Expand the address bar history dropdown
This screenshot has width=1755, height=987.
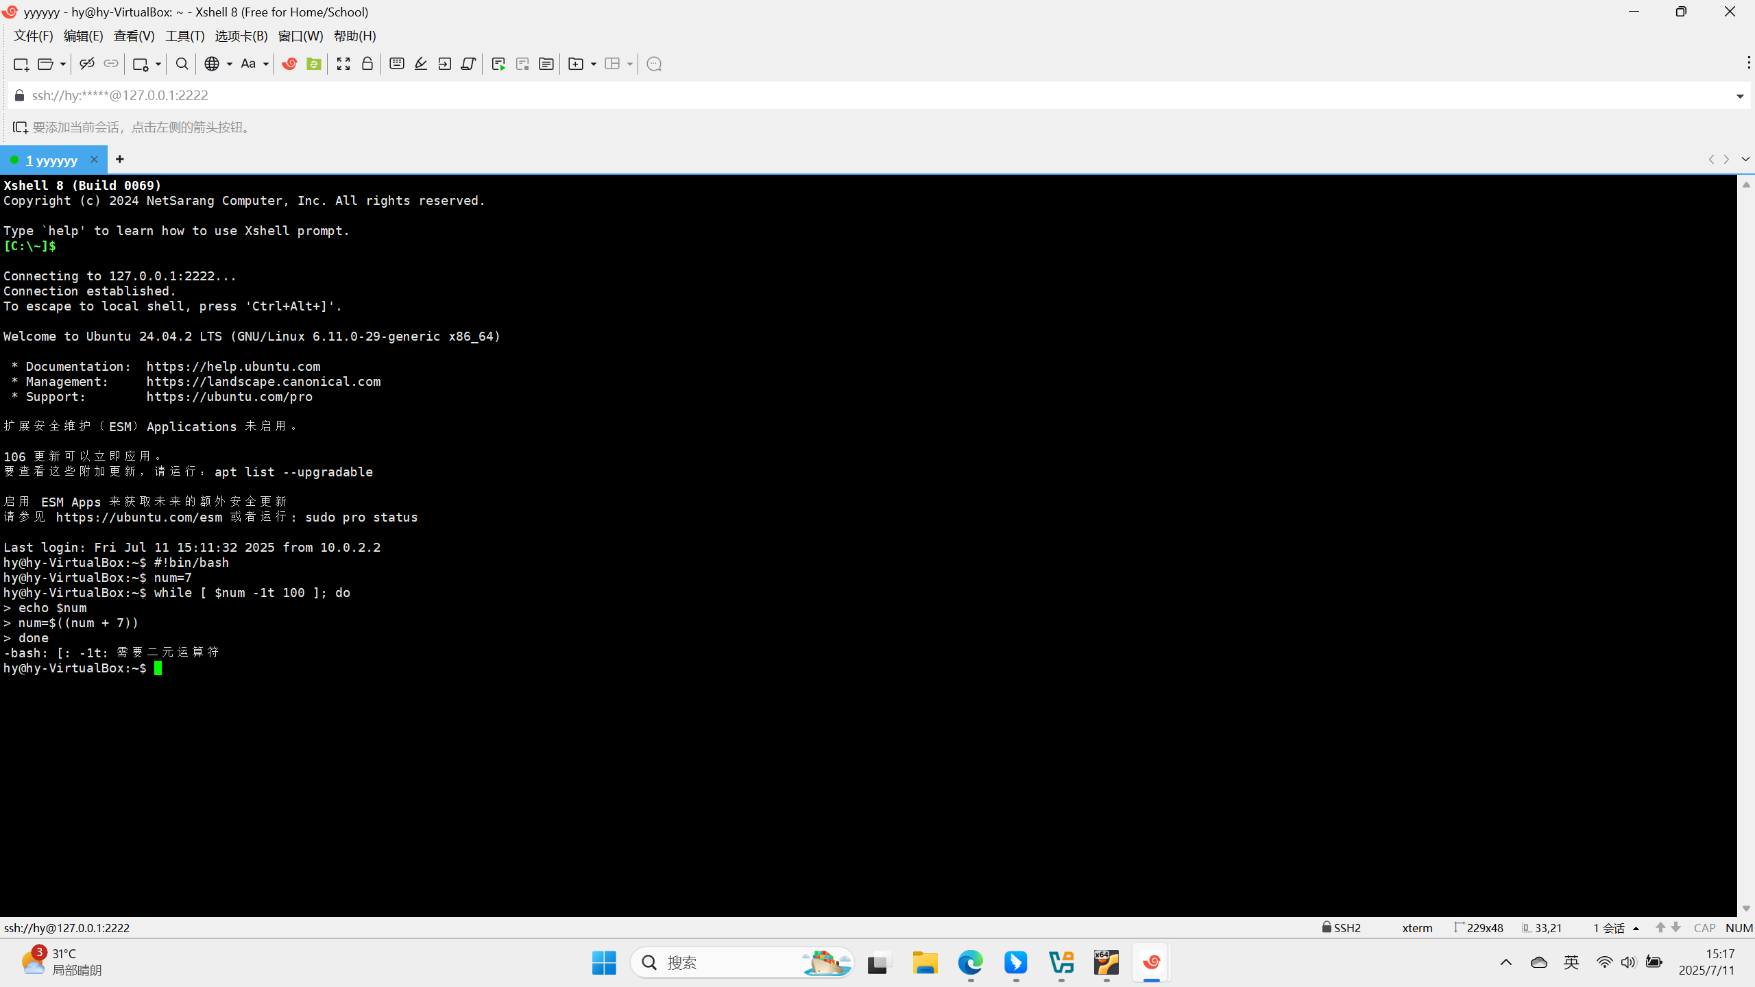(x=1739, y=96)
